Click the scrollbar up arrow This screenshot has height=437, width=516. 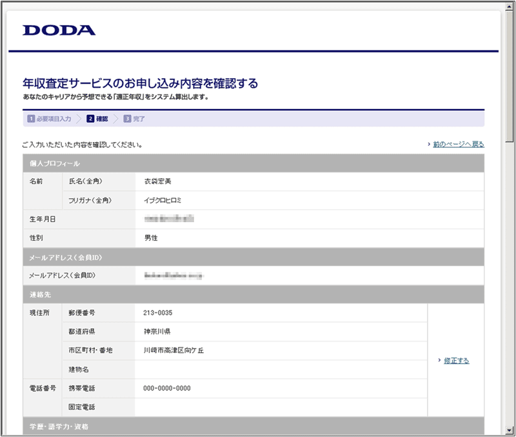coord(510,6)
